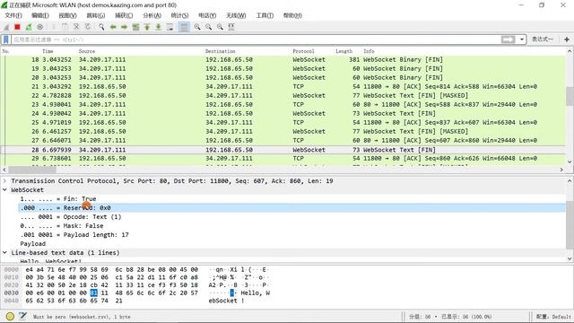574x323 pixels.
Task: Click the reload capture file toolbar icon
Action: coord(88,27)
